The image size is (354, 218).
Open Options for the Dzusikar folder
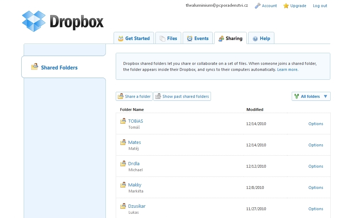[316, 209]
